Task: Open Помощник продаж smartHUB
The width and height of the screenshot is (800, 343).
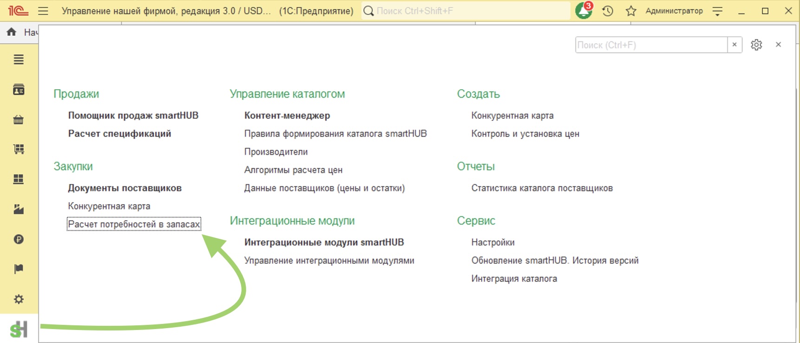Action: click(x=133, y=115)
